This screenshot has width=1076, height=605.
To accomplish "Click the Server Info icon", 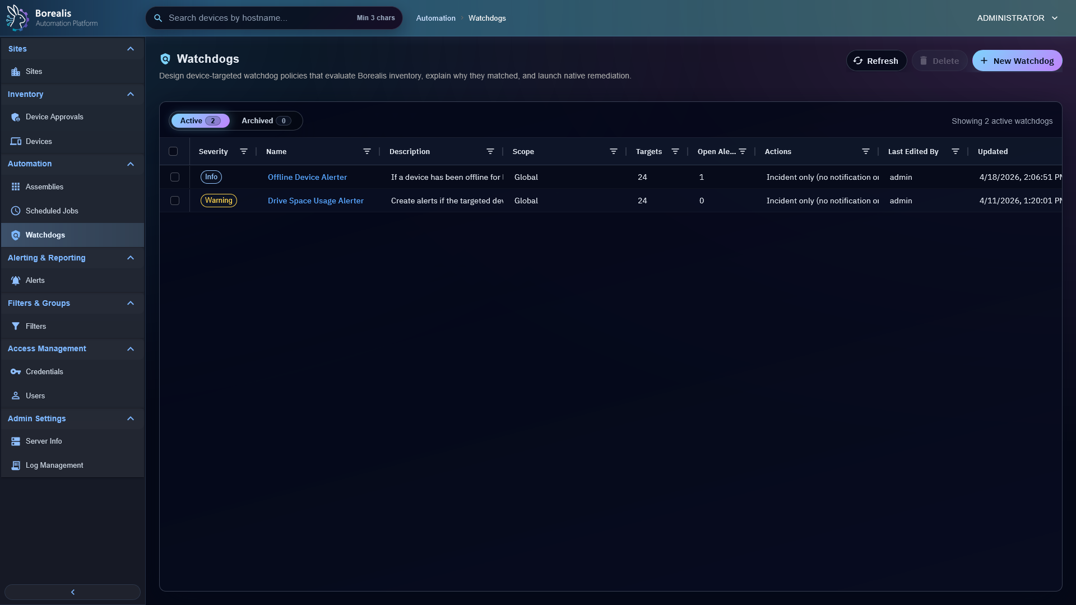I will click(x=16, y=441).
